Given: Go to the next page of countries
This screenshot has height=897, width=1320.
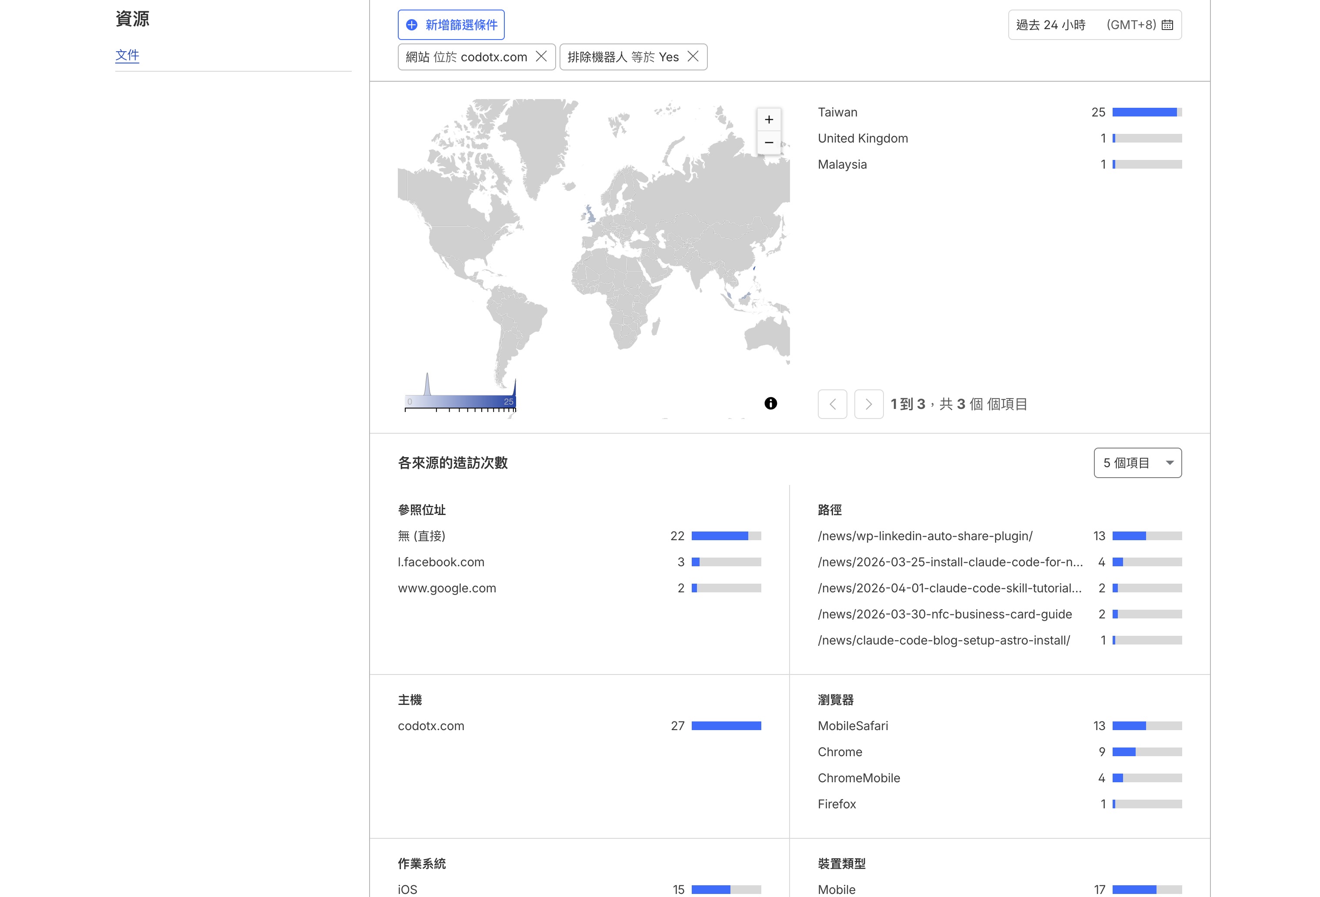Looking at the screenshot, I should [x=868, y=404].
